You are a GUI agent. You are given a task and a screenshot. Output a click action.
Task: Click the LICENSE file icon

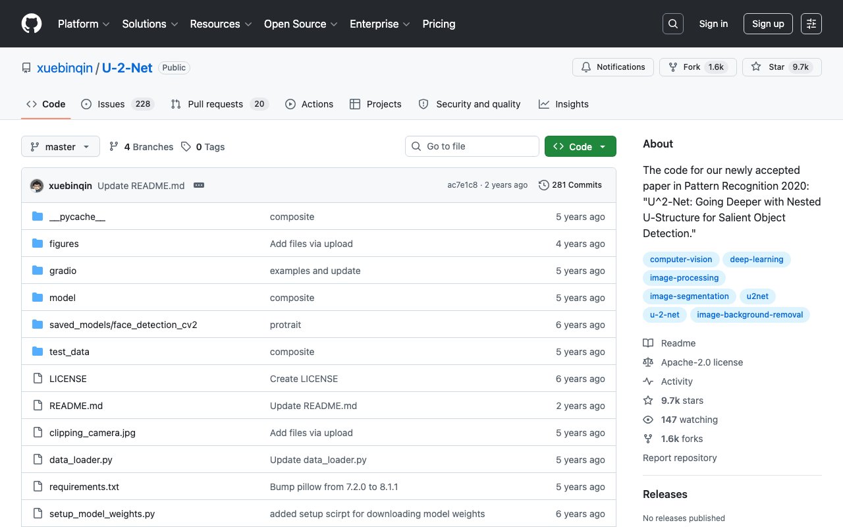click(x=38, y=379)
